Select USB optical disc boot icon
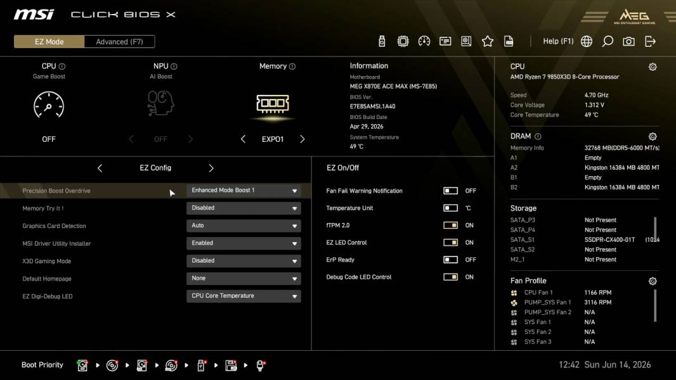 (171, 365)
